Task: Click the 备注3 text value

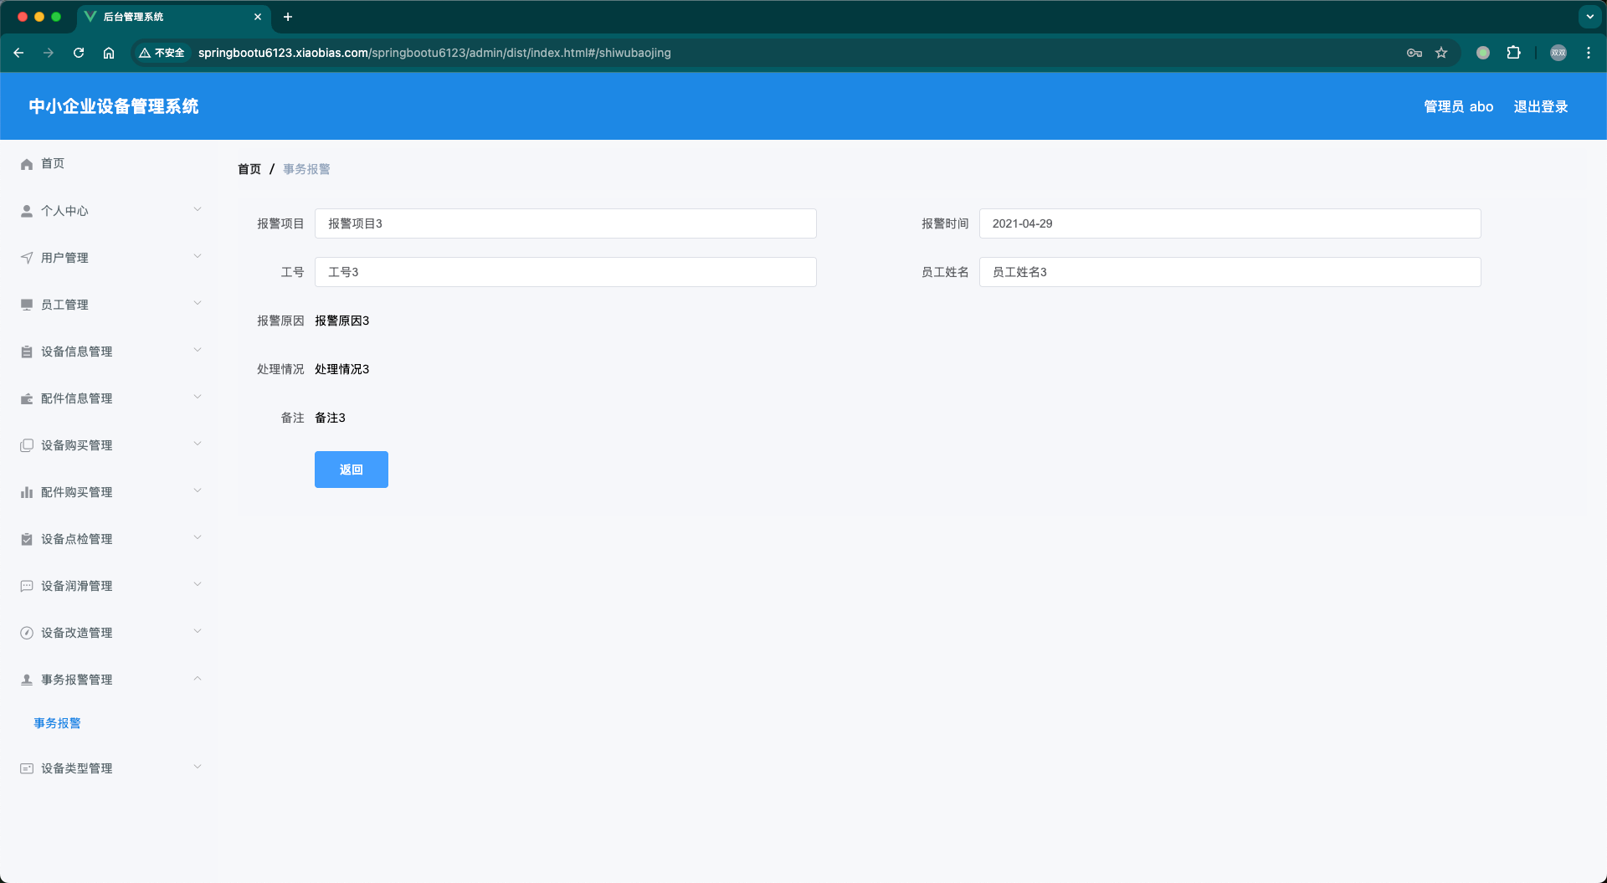Action: pyautogui.click(x=331, y=418)
